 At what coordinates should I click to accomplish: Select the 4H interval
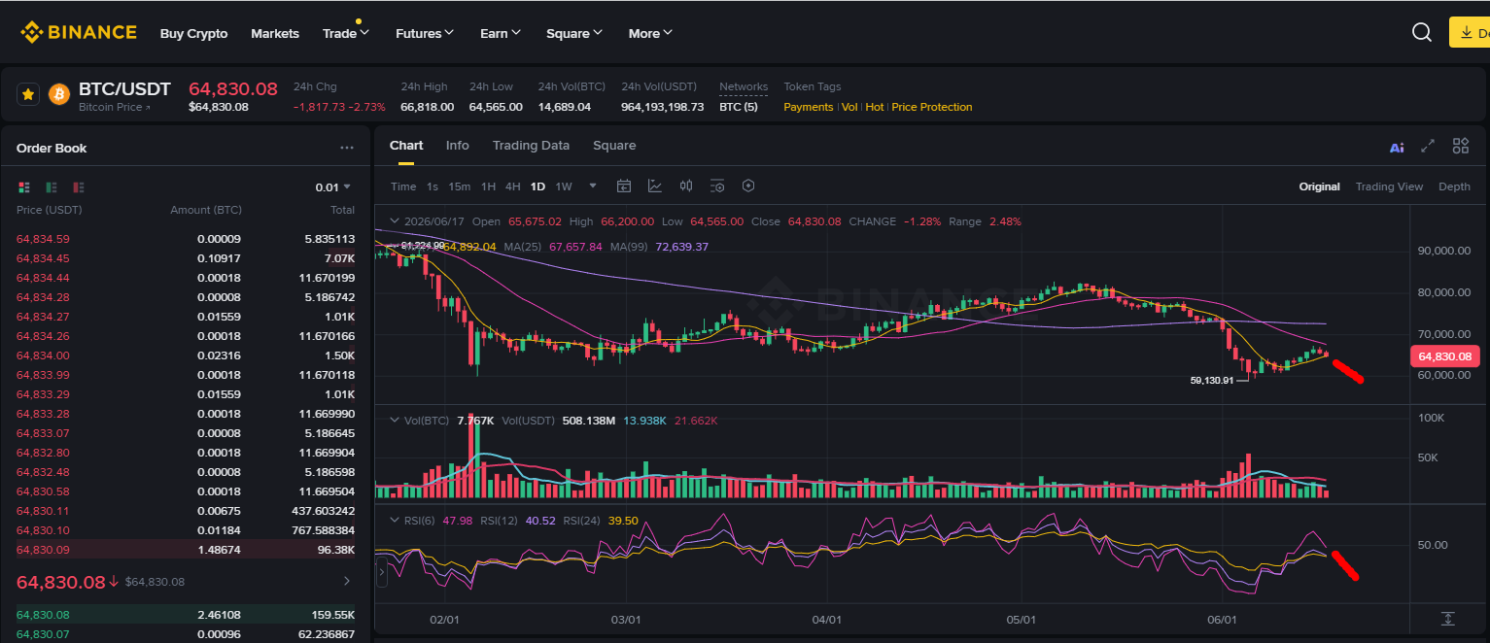(x=512, y=186)
